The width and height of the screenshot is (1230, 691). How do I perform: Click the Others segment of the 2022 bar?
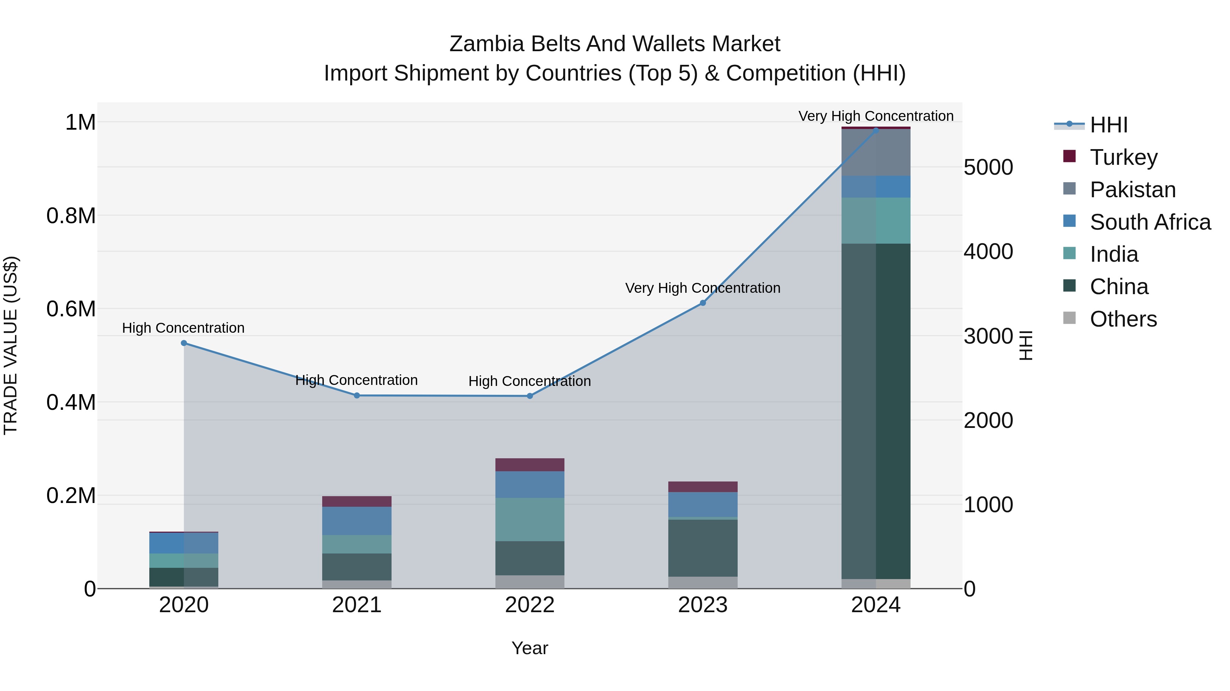(x=530, y=582)
